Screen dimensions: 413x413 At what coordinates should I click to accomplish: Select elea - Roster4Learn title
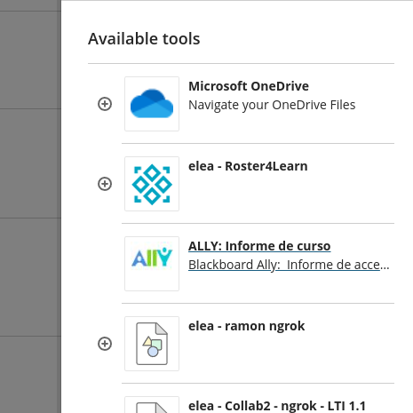point(248,166)
